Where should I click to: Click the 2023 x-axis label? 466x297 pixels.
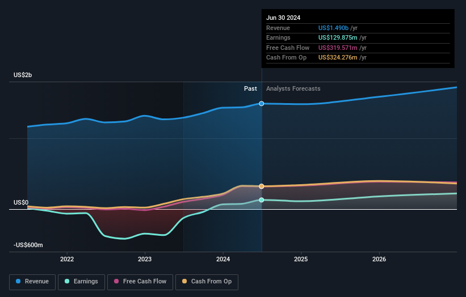(x=145, y=259)
